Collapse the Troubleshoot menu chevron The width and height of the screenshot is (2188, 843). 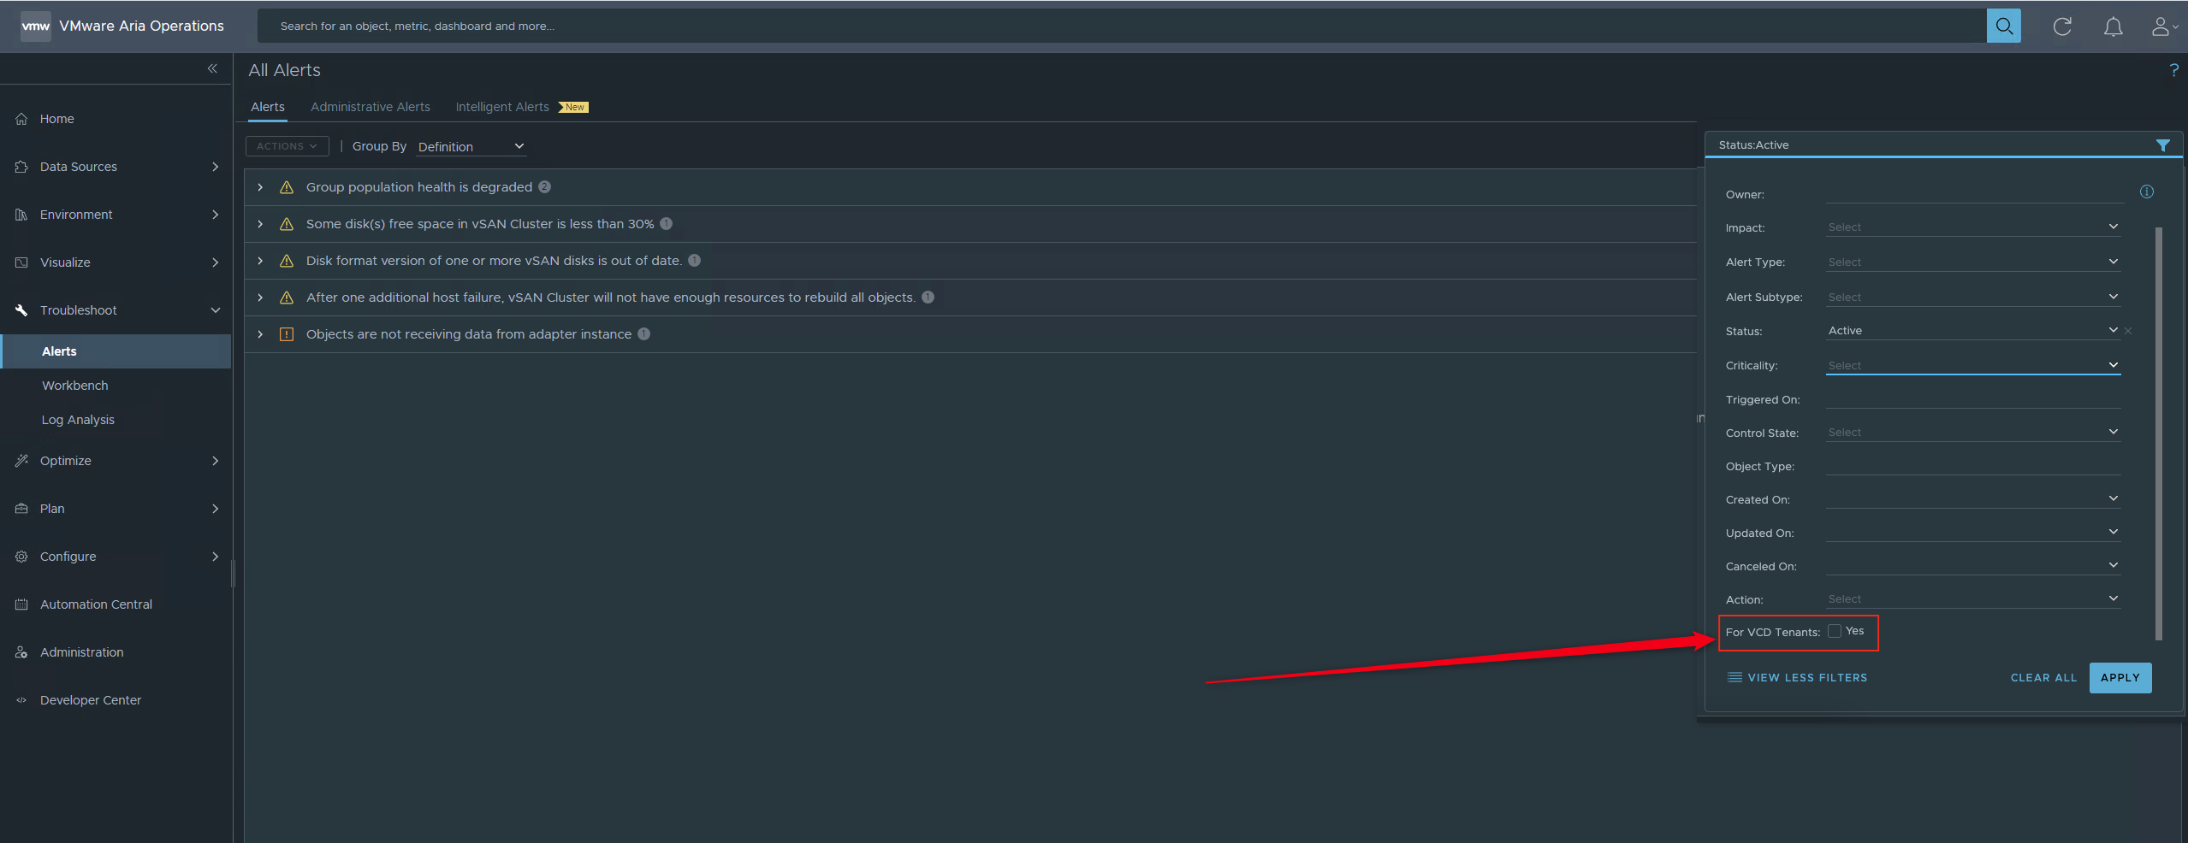pos(216,310)
